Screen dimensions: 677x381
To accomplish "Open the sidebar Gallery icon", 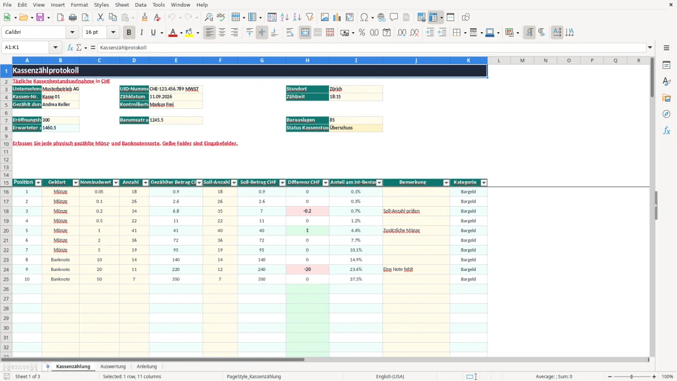I will 666,98.
